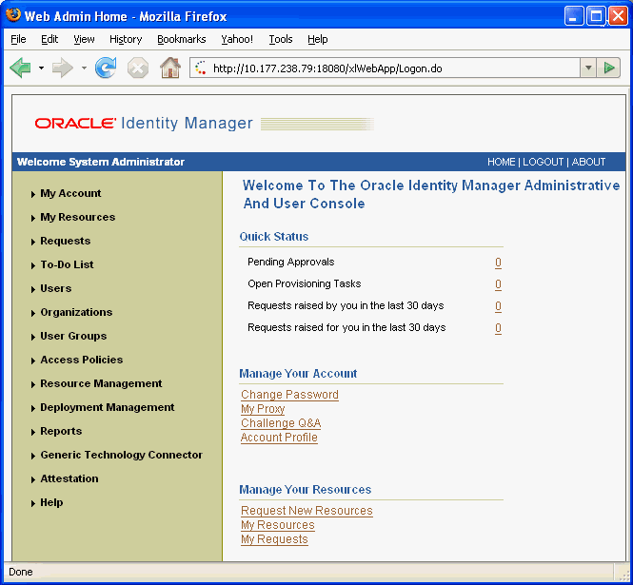Click the LOGOUT link
Screen dimensions: 633x585
coord(543,162)
